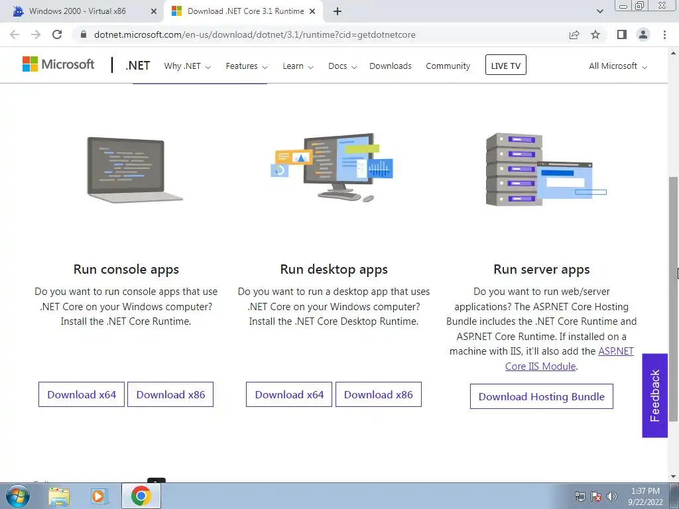Open Windows Explorer from the taskbar
Viewport: 679px width, 509px height.
click(59, 496)
